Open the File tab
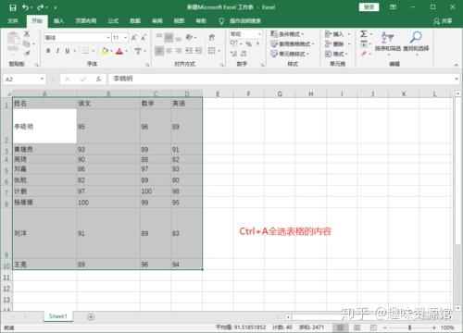This screenshot has width=463, height=333. point(13,21)
